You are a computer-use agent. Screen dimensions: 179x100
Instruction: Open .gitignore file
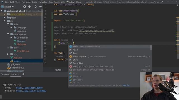15,64
